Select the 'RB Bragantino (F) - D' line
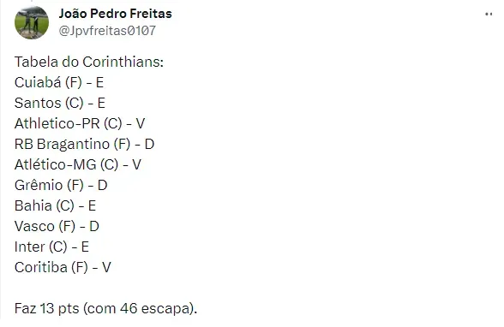The width and height of the screenshot is (504, 327). (85, 145)
